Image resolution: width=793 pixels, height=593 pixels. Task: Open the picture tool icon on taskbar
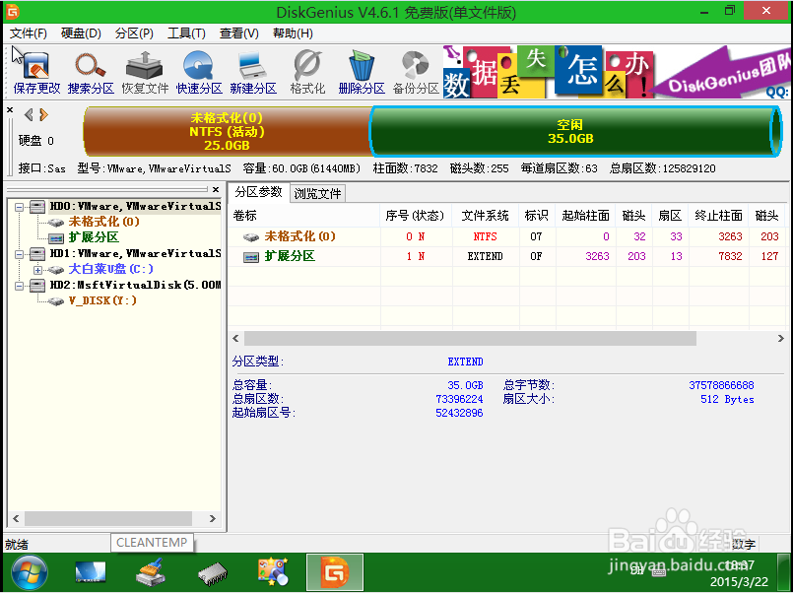click(273, 571)
